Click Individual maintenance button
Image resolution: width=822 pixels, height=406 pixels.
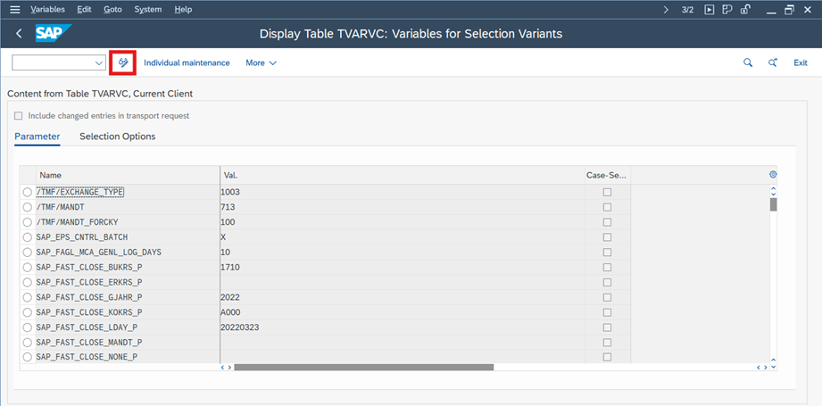187,62
